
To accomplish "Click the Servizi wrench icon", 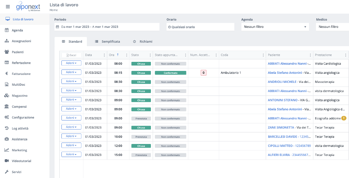I will 7,172.
